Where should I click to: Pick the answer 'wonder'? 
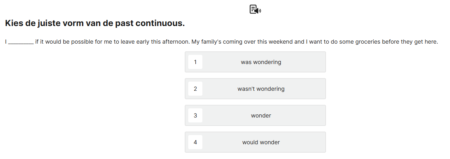tap(261, 116)
